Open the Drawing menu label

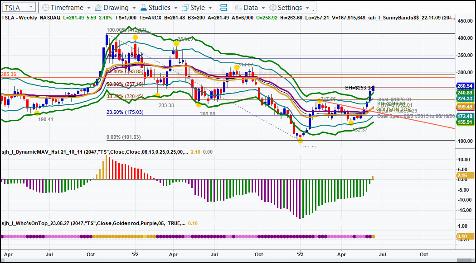[116, 8]
